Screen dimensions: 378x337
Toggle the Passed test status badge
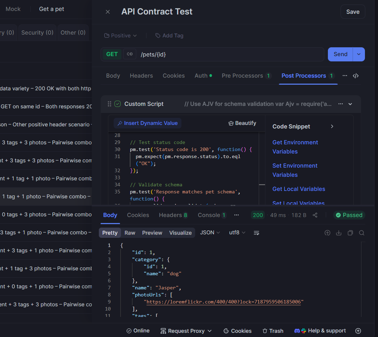coord(349,215)
